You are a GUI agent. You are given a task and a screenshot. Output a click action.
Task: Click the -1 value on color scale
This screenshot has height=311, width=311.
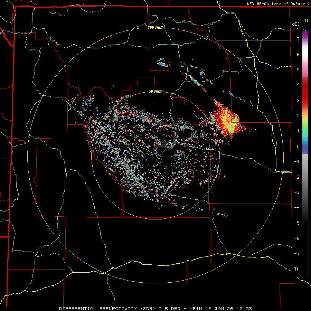(x=297, y=162)
